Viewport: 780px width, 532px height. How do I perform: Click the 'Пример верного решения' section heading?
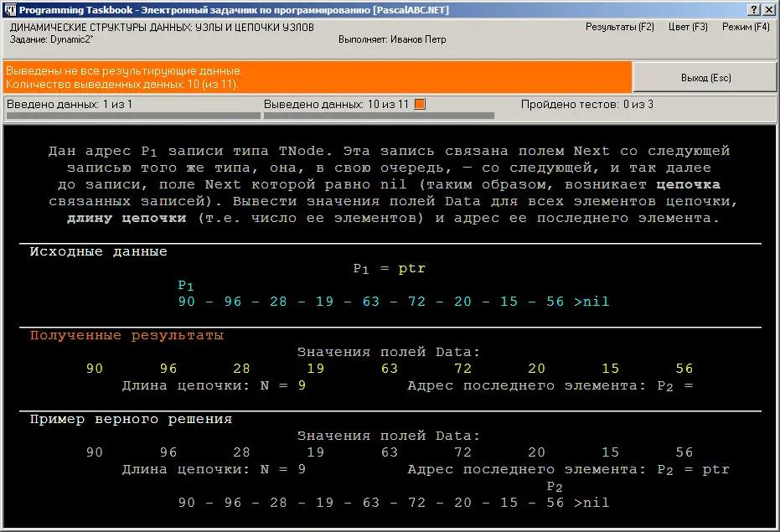click(131, 419)
